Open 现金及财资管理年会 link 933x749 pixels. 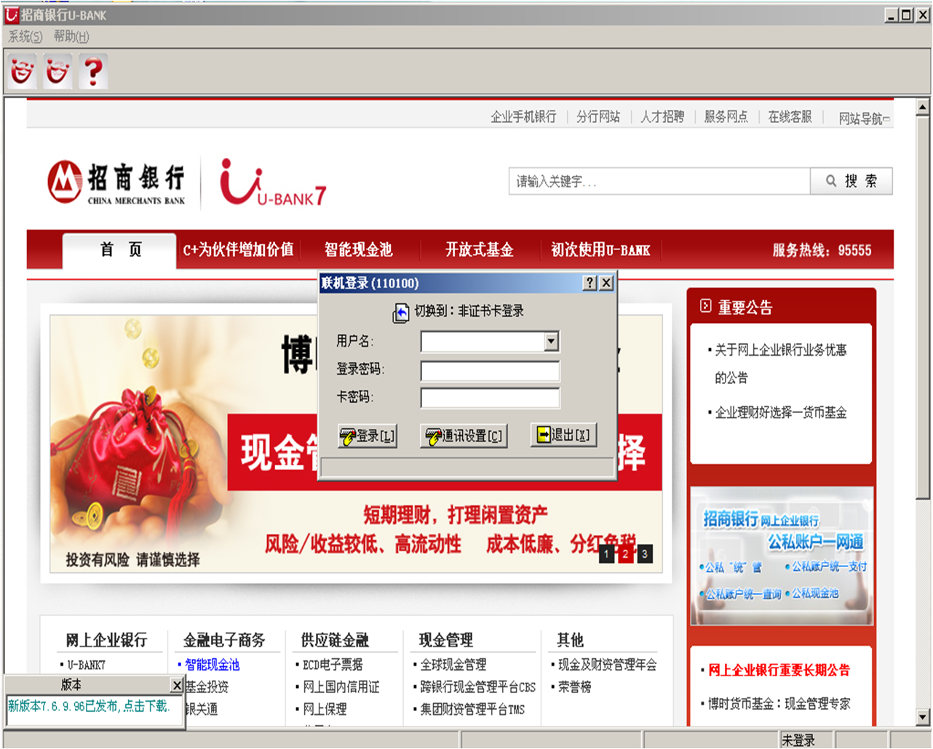607,665
